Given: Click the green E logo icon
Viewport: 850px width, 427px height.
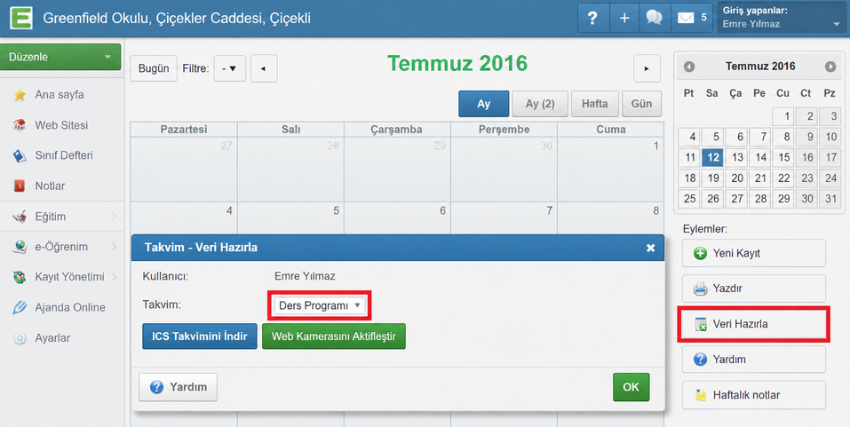Looking at the screenshot, I should 21,18.
